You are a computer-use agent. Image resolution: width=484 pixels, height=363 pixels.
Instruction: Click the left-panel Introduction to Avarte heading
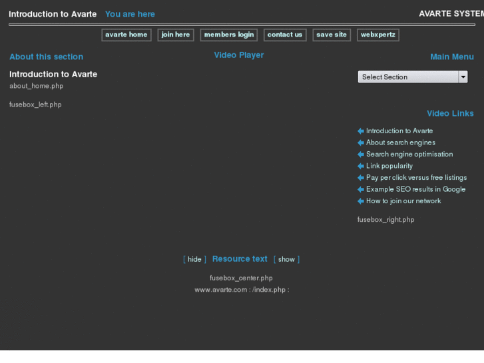tap(53, 75)
